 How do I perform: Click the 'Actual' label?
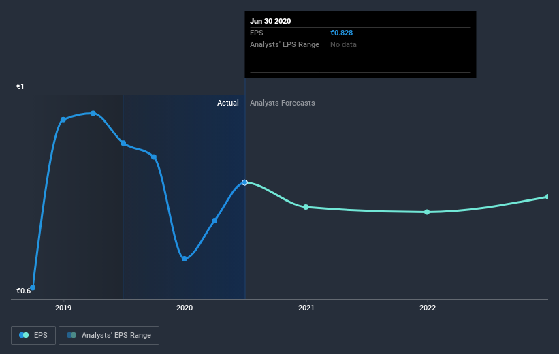click(x=228, y=103)
